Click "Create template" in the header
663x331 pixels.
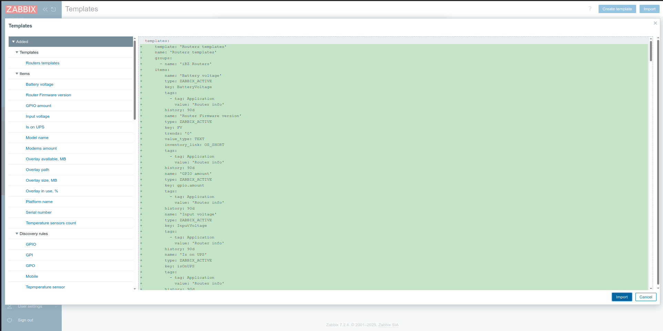[x=617, y=9]
